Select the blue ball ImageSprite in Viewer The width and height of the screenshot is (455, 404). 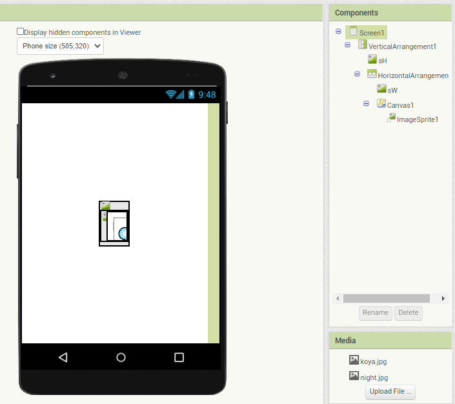pos(123,234)
